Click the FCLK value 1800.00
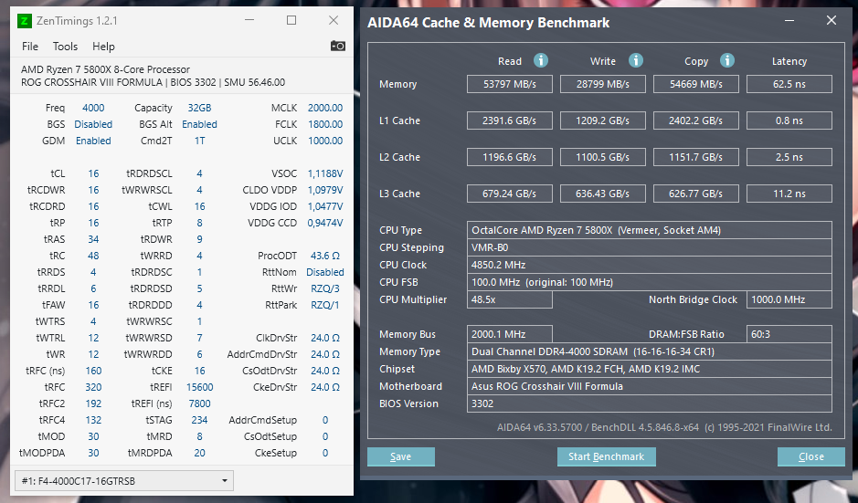Image resolution: width=858 pixels, height=503 pixels. pos(325,124)
